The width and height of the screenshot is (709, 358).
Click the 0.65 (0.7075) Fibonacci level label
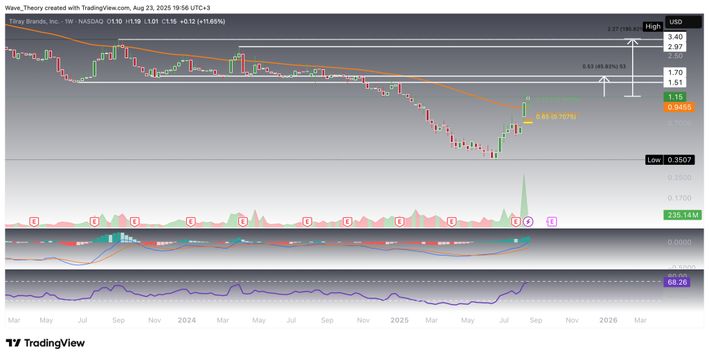[x=556, y=117]
